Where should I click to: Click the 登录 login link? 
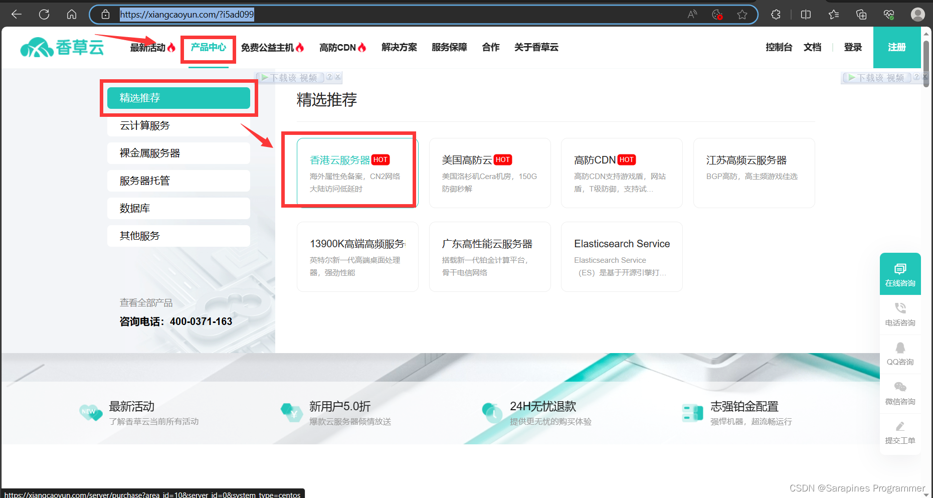click(852, 48)
